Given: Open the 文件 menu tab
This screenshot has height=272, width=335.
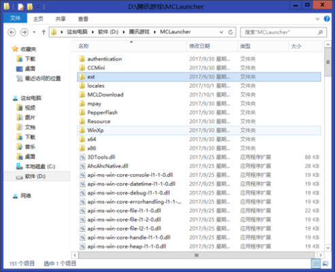Looking at the screenshot, I should tap(15, 18).
